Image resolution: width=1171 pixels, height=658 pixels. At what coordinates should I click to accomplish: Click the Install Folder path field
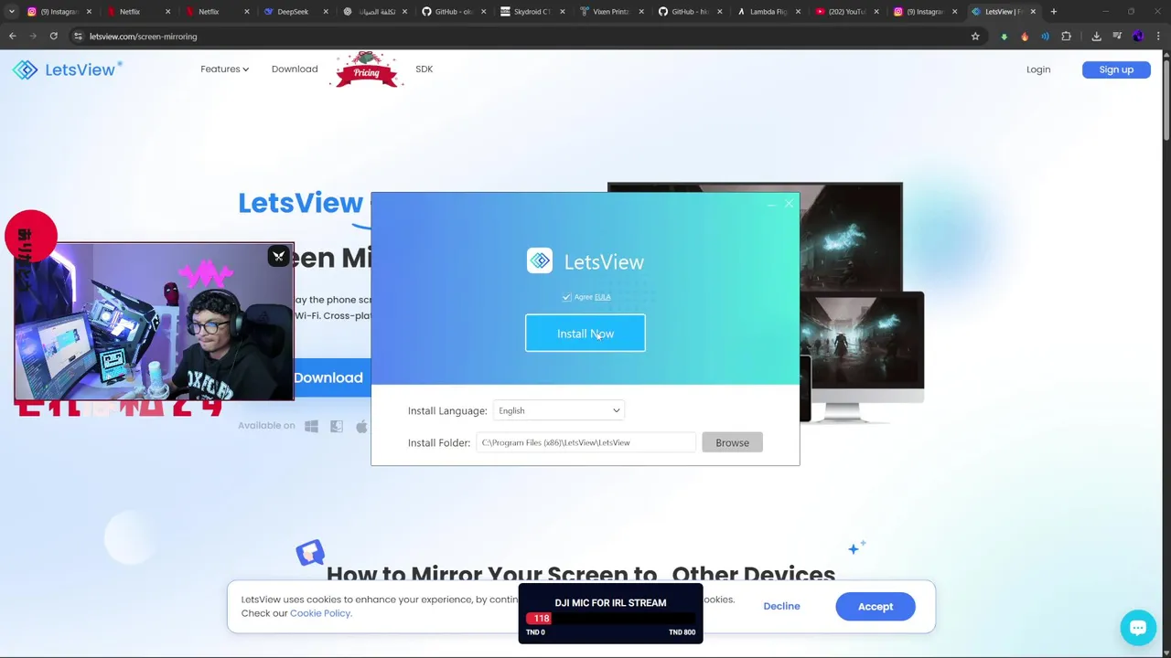[x=585, y=442]
